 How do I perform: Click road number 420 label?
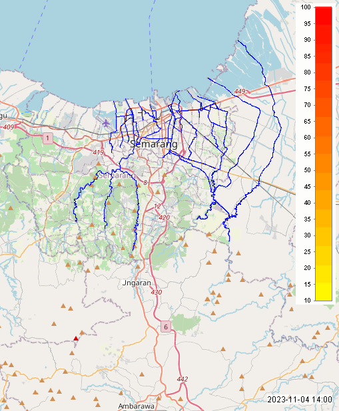164,217
